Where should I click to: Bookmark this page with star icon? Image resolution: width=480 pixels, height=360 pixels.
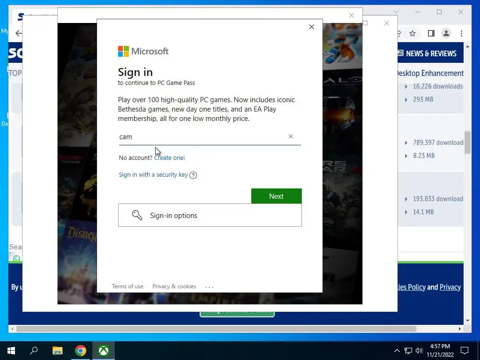[x=412, y=33]
